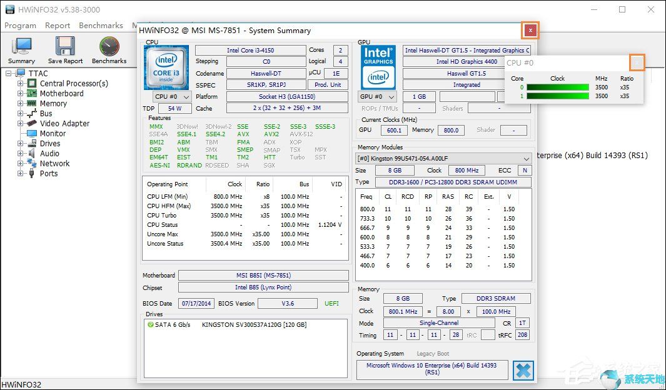
Task: Click the Monitor icon in tree
Action: click(32, 133)
